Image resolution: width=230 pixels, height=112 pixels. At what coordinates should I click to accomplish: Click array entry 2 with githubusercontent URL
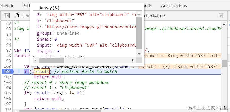86,27
